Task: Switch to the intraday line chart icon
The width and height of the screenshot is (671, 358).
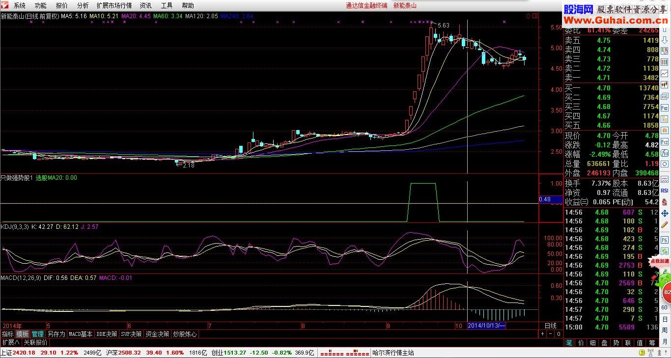Action: pos(665,74)
